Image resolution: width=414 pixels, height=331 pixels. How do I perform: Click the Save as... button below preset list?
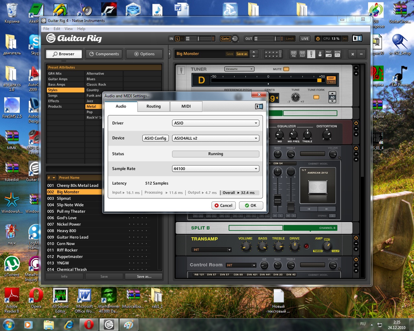(x=144, y=277)
